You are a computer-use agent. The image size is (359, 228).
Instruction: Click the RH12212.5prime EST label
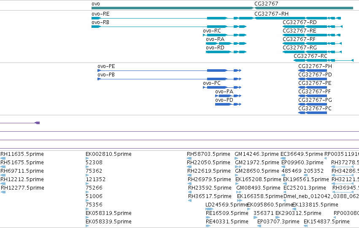click(22, 179)
